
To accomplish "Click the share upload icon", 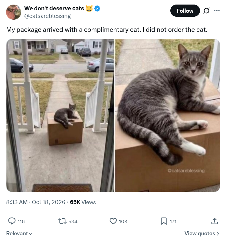I will [215, 221].
